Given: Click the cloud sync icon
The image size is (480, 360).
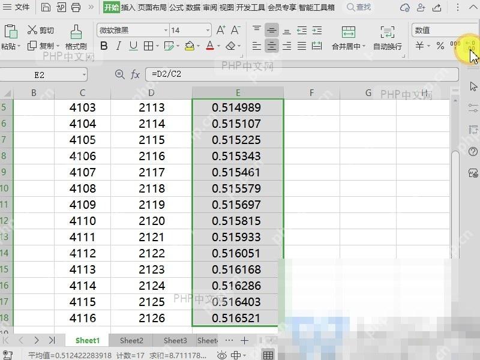Looking at the screenshot, I should point(404,7).
